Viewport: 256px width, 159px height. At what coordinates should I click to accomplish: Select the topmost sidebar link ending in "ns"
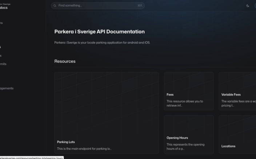click(x=1, y=23)
